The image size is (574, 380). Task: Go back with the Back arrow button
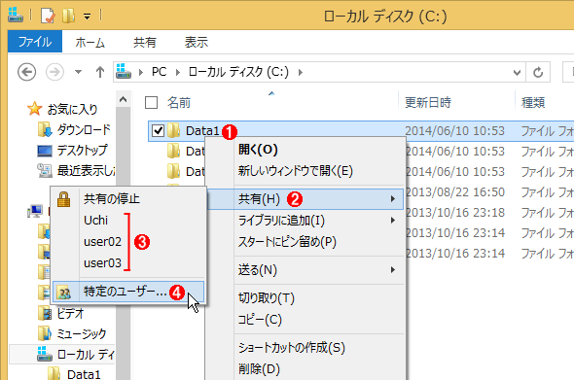click(x=26, y=72)
